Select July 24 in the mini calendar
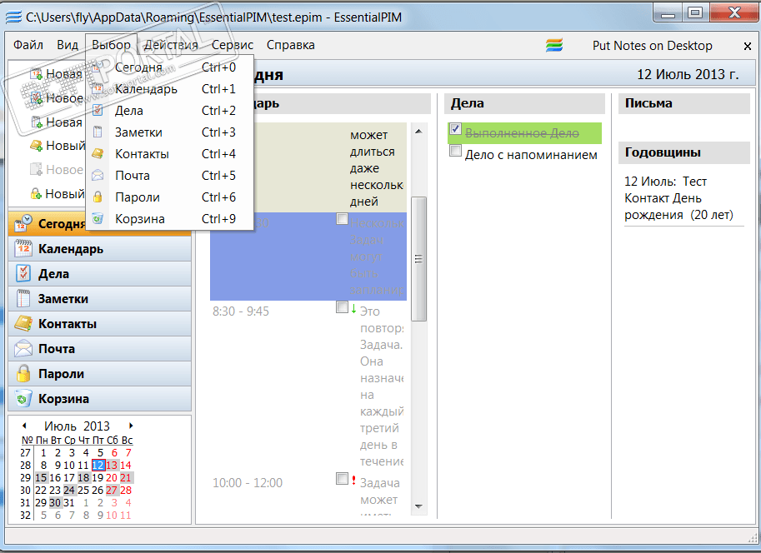 pyautogui.click(x=69, y=491)
